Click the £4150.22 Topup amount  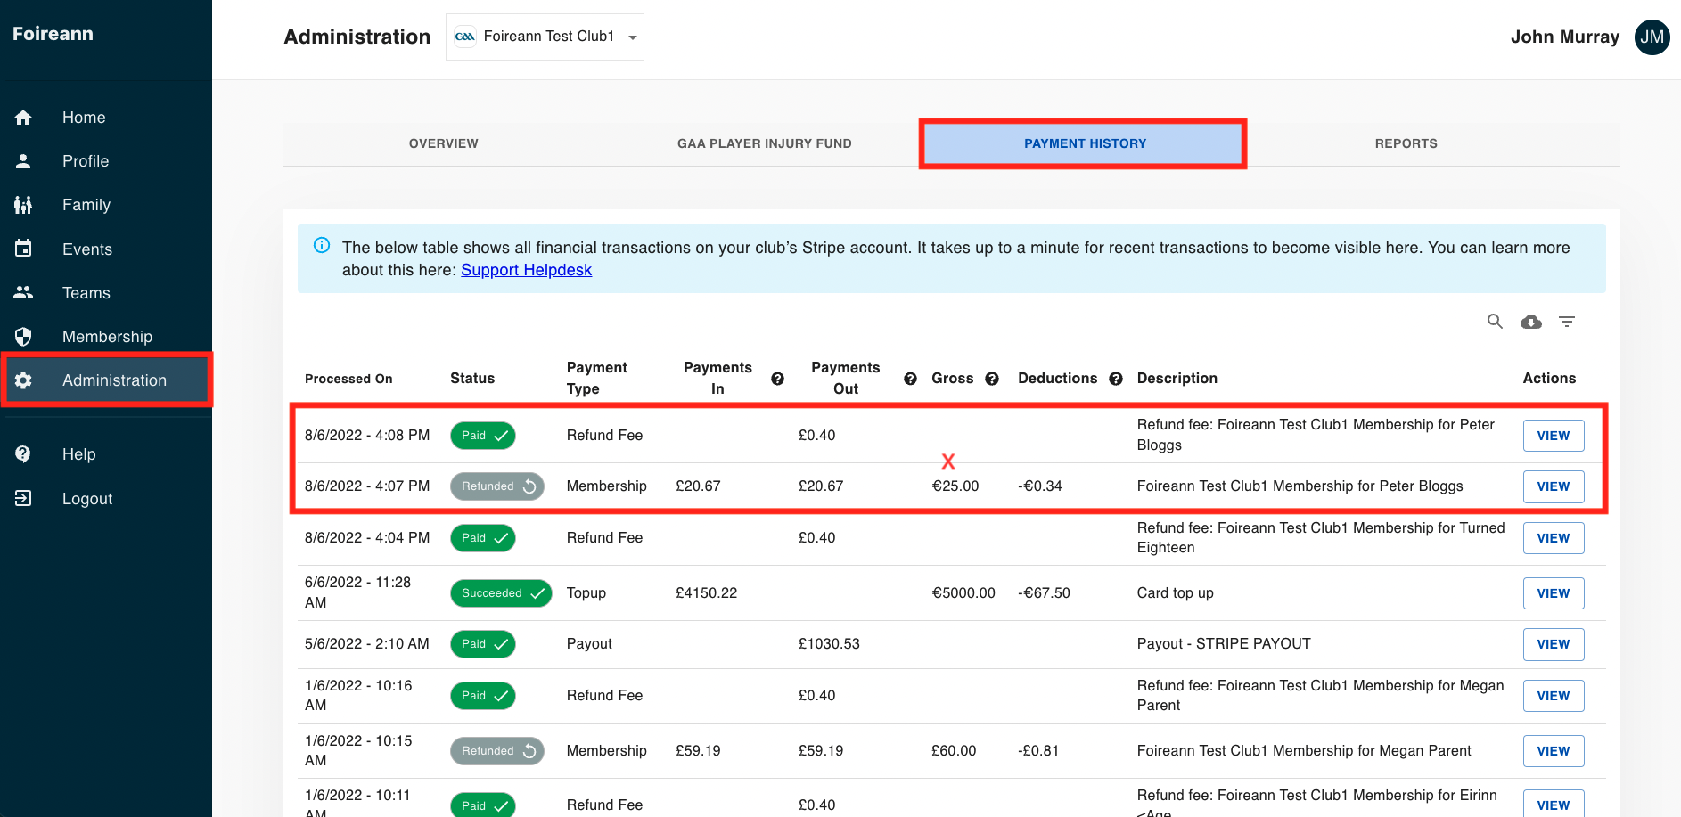(707, 593)
